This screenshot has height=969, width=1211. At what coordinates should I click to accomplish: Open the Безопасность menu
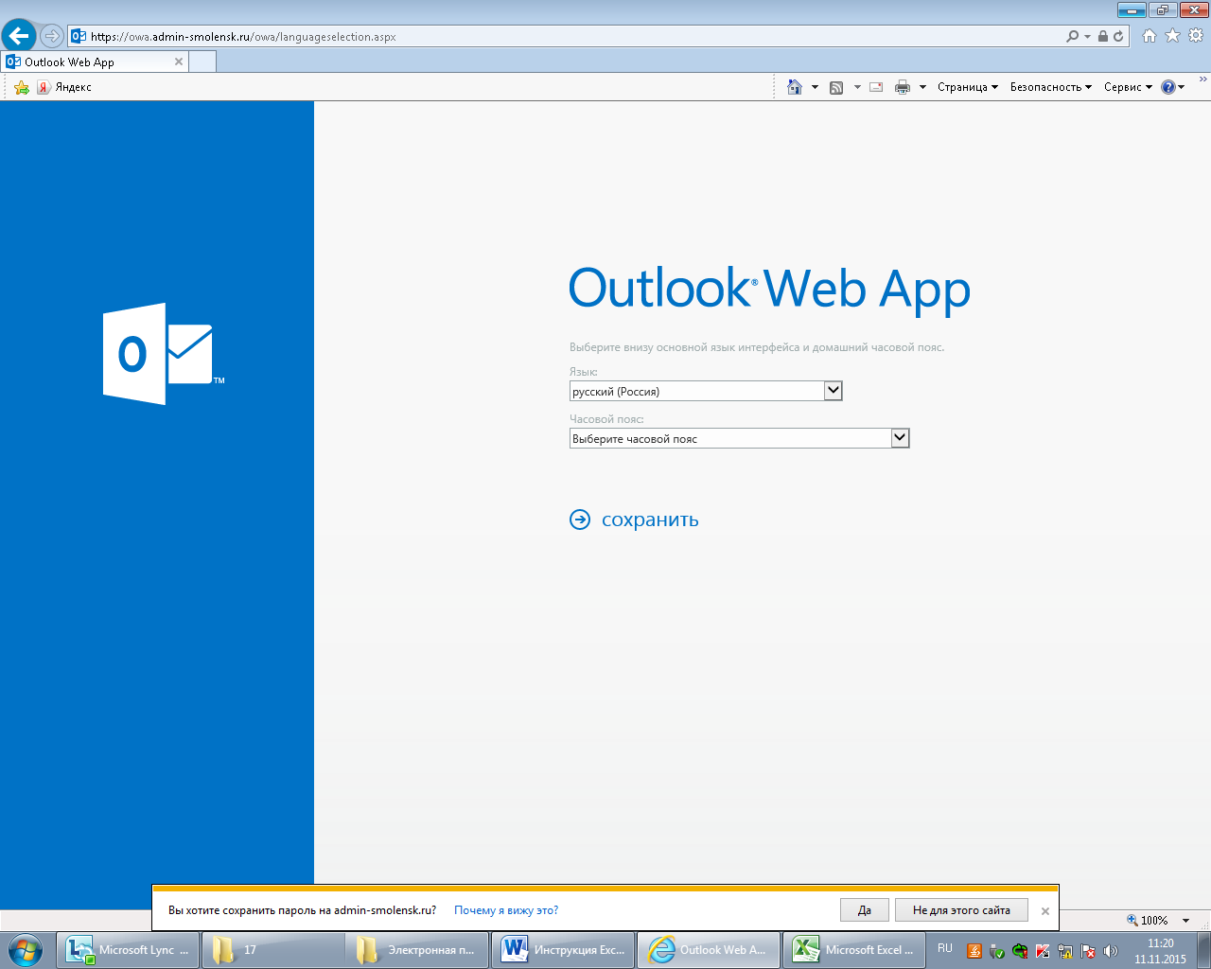click(x=1051, y=87)
